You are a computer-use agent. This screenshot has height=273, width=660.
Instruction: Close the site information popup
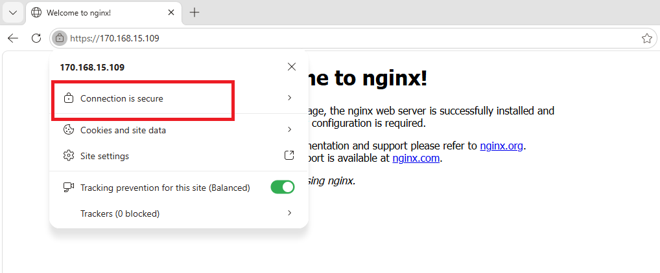(x=291, y=67)
